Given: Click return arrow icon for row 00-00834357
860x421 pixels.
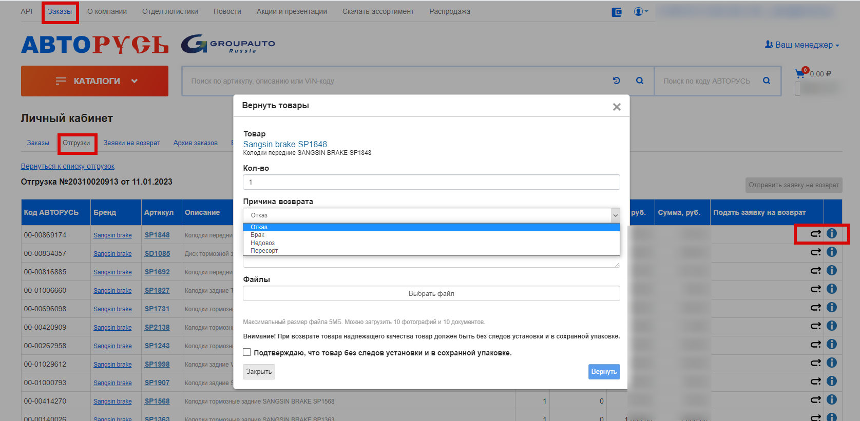Looking at the screenshot, I should tap(815, 252).
